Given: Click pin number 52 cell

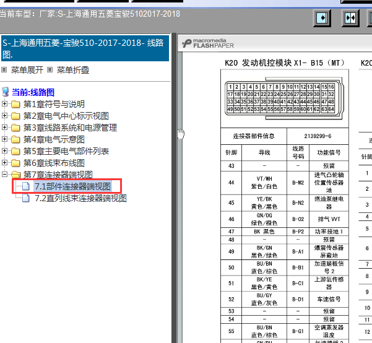Looking at the screenshot, I should pyautogui.click(x=231, y=299).
